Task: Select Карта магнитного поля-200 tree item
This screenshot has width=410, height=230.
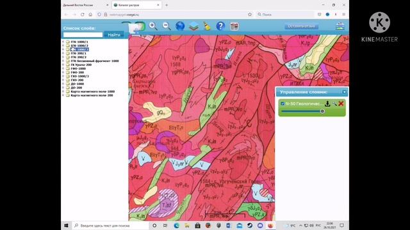Action: [92, 95]
